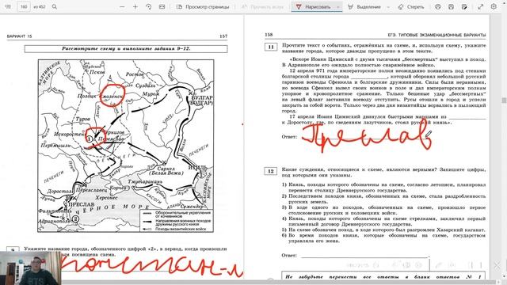The width and height of the screenshot is (507, 285).
Task: Click the vertical scrollbar thumb
Action: [504, 101]
